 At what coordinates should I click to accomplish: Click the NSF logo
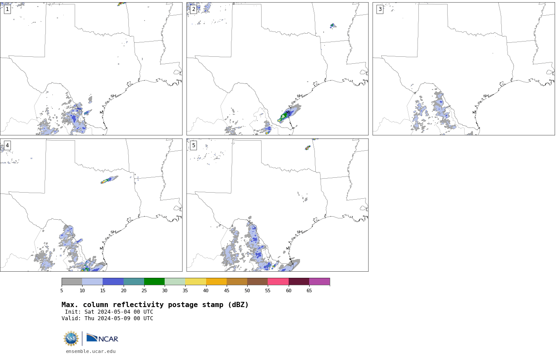point(71,339)
